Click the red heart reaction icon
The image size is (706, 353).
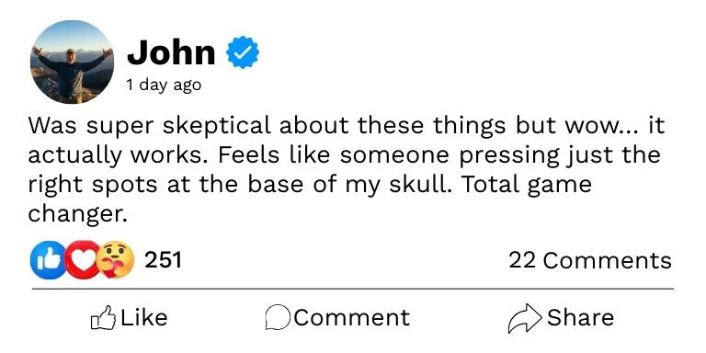tap(83, 260)
